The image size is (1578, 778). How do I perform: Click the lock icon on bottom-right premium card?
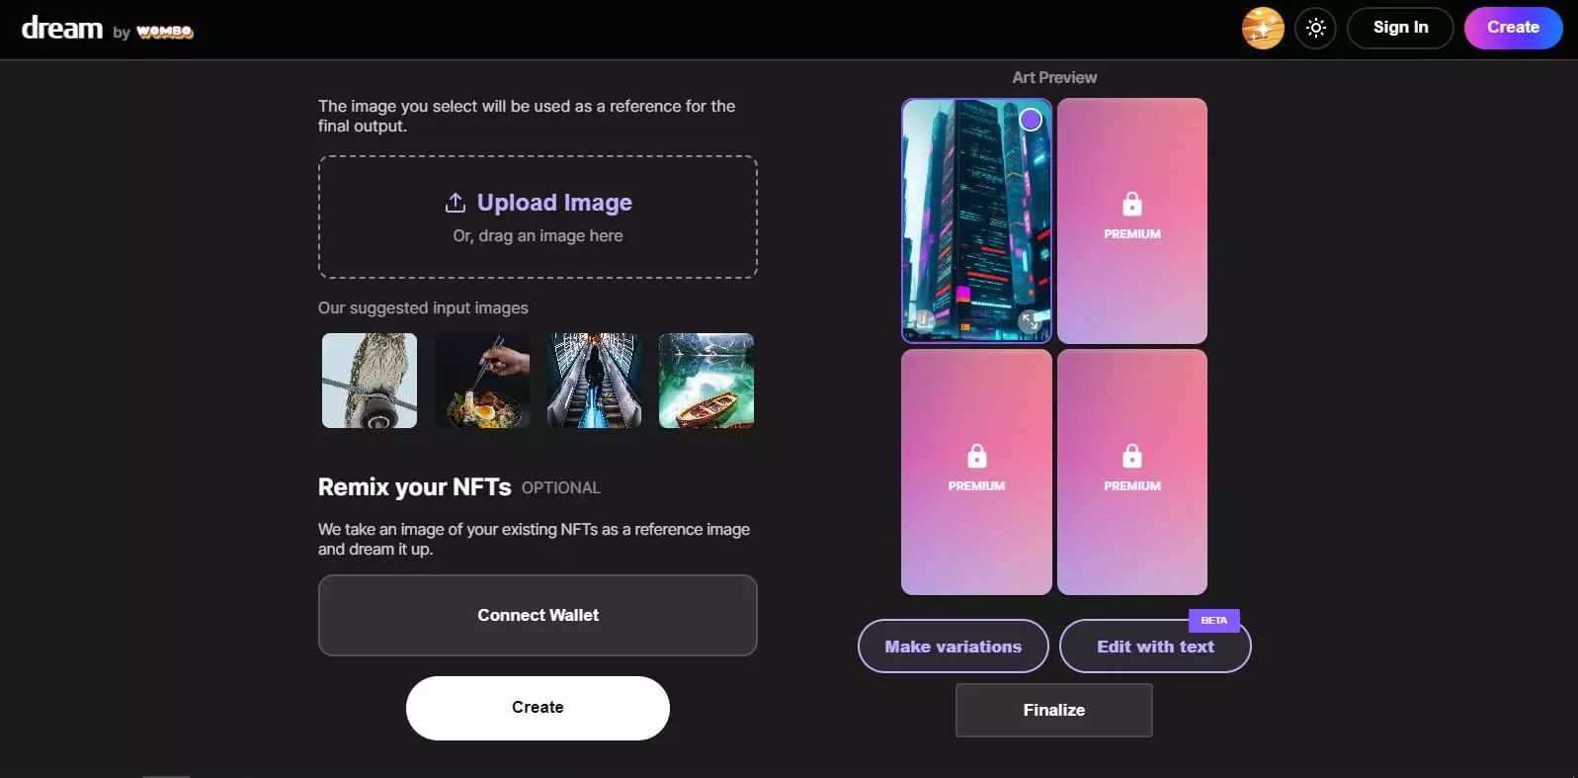tap(1132, 456)
